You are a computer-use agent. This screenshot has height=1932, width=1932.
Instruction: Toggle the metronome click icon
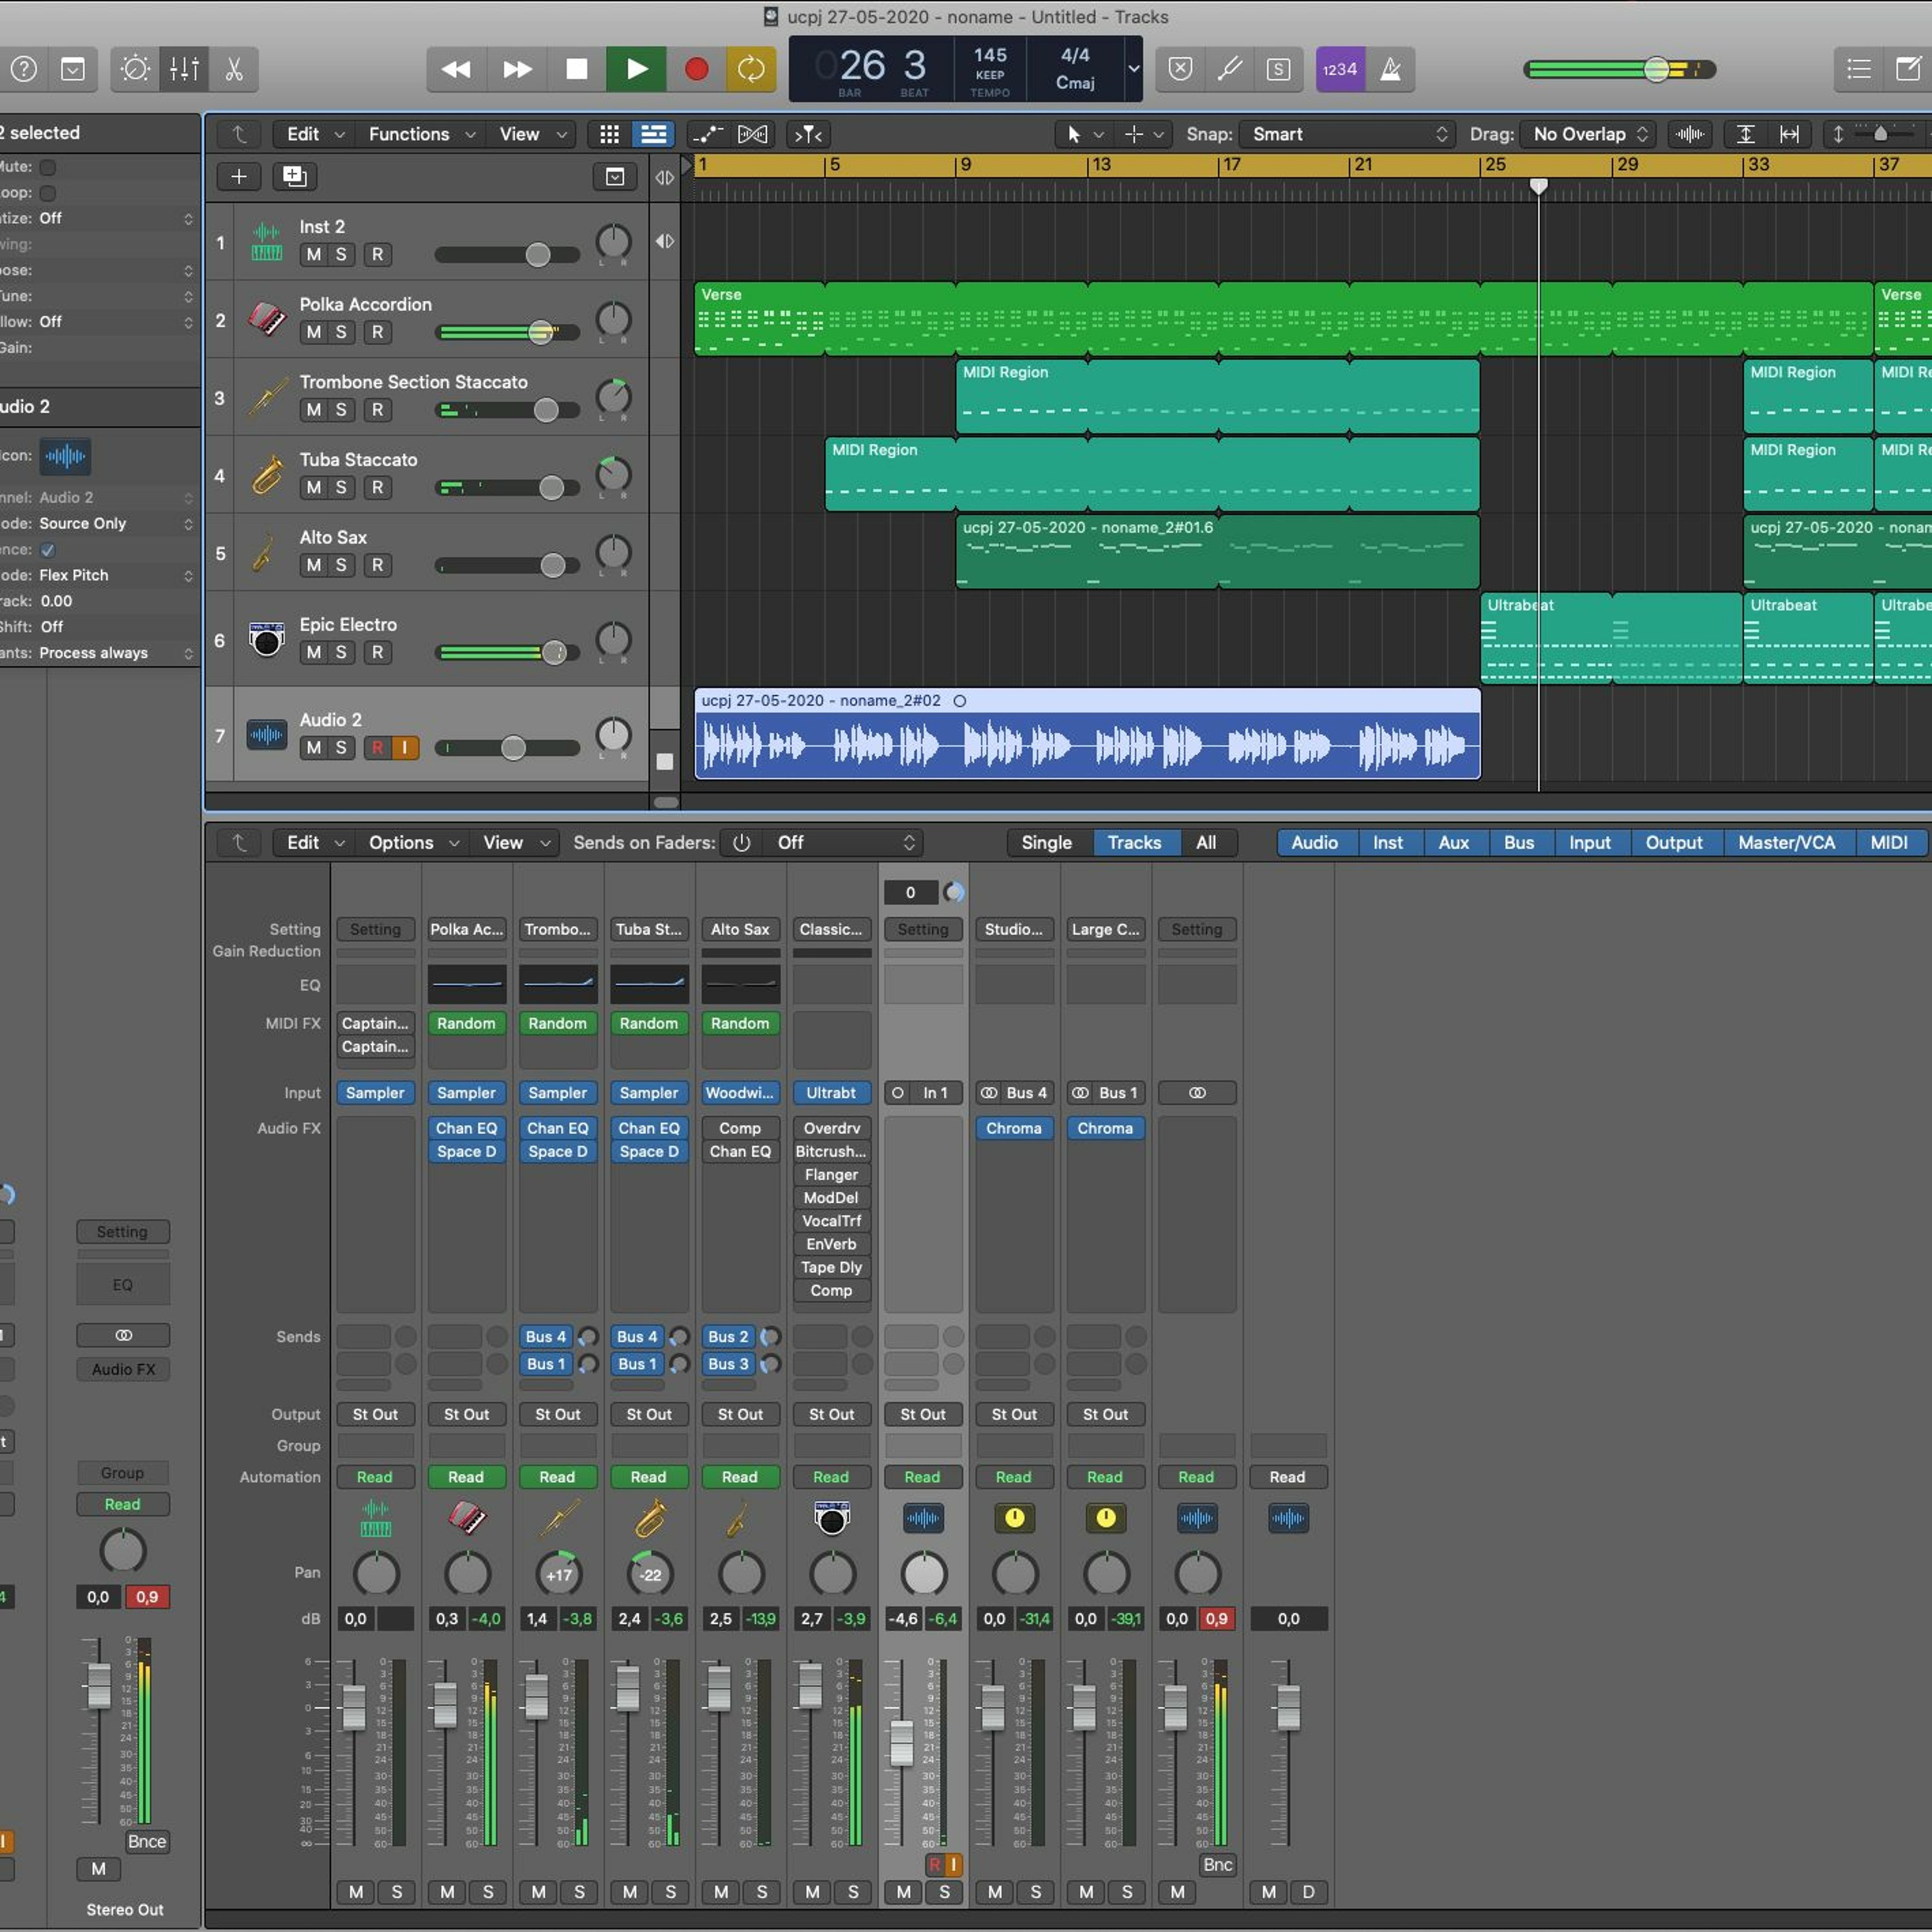point(1390,69)
